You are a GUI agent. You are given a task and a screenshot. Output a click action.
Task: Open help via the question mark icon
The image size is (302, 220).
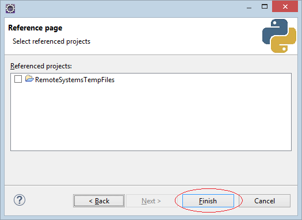point(20,200)
